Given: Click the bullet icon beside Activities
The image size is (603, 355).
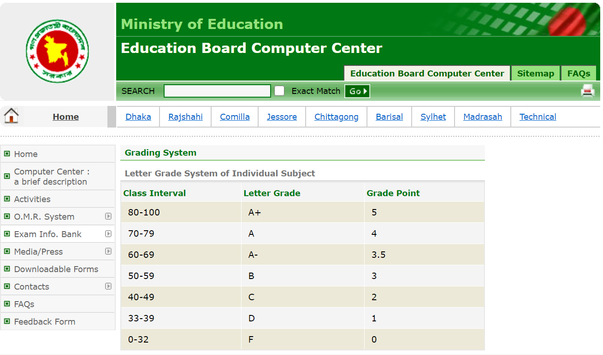Looking at the screenshot, I should click(7, 199).
